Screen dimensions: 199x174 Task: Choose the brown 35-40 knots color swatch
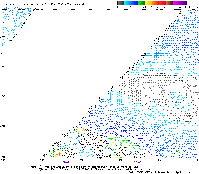pos(169,3)
